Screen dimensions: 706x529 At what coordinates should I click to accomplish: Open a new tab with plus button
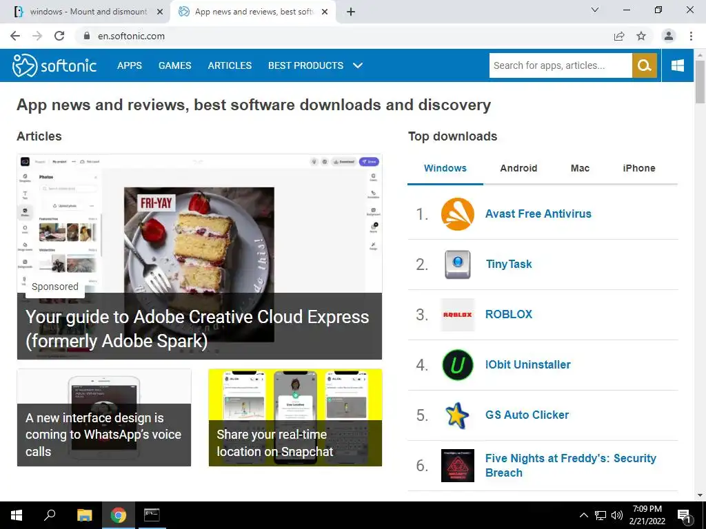[x=351, y=12]
